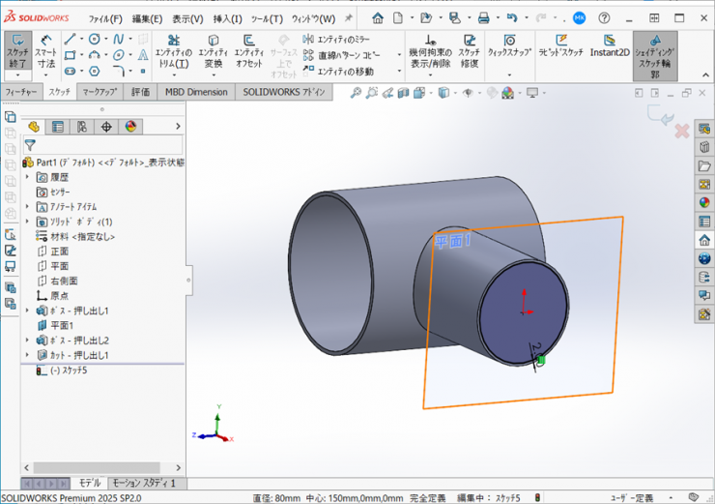Open the 挿入(I) menu
The image size is (715, 504).
click(228, 18)
